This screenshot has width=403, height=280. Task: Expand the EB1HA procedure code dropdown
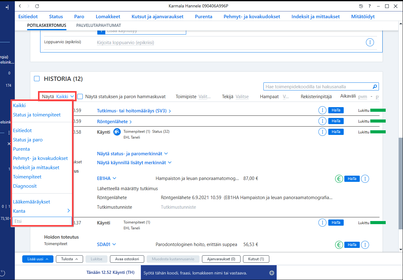click(x=107, y=178)
